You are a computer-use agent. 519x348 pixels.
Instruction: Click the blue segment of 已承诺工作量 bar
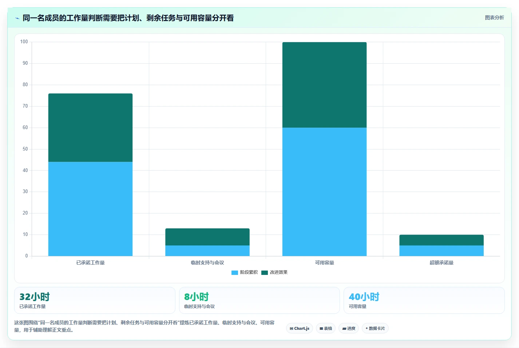[x=90, y=209]
